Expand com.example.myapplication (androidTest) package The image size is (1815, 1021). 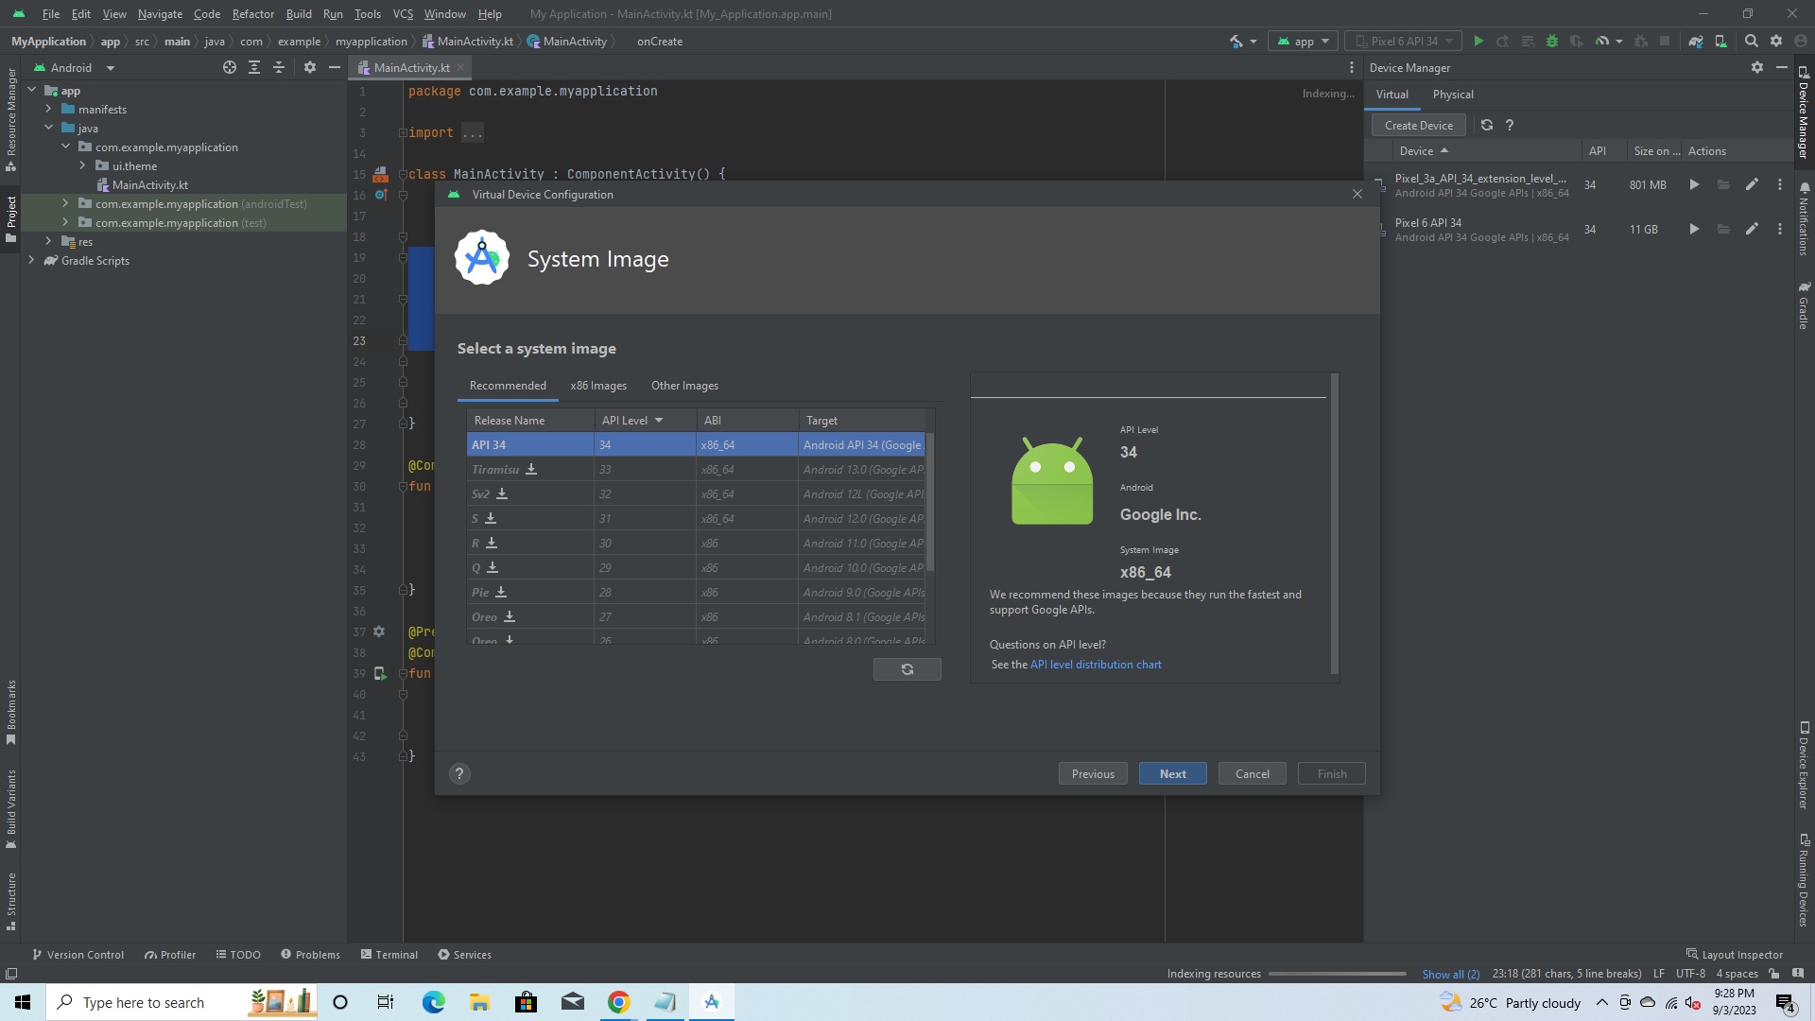pos(65,204)
